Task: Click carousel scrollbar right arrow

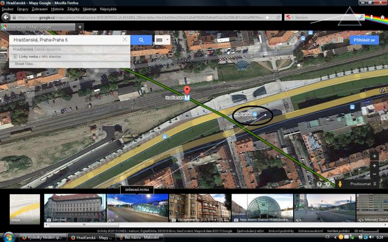Action: tap(385, 225)
